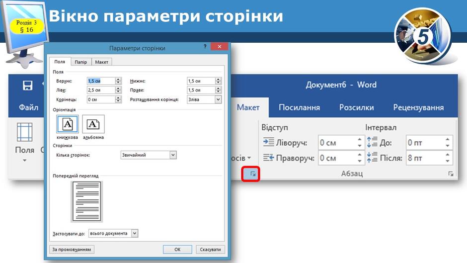The width and height of the screenshot is (467, 263).
Task: Select книжкова portrait orientation
Action: click(67, 124)
